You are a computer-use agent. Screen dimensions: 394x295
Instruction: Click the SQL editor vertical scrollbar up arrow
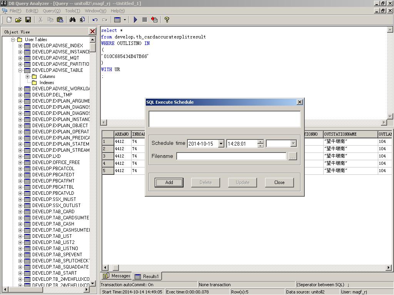click(390, 30)
